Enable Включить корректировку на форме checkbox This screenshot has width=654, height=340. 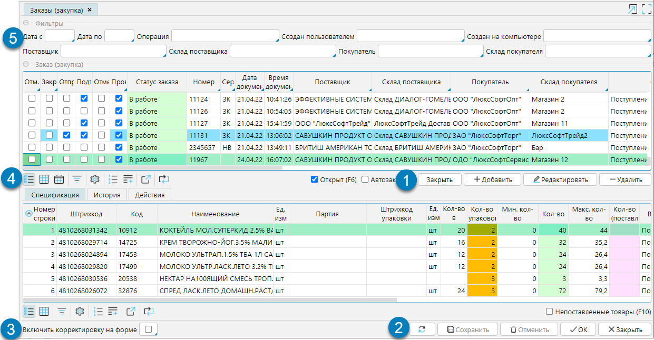[148, 329]
